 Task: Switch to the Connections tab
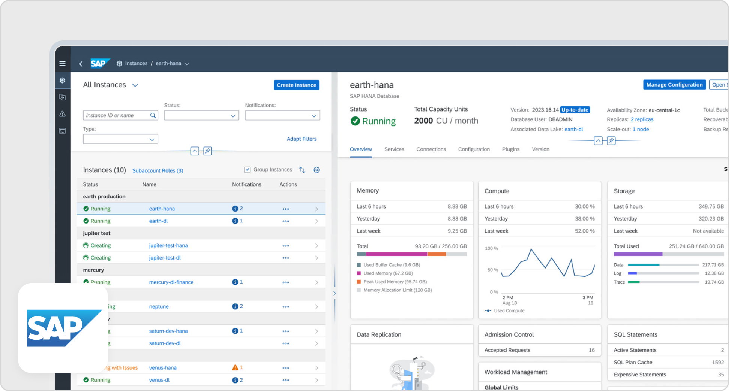431,149
